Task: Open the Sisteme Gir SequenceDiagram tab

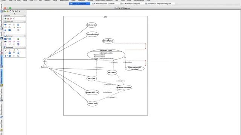Action: (158, 3)
